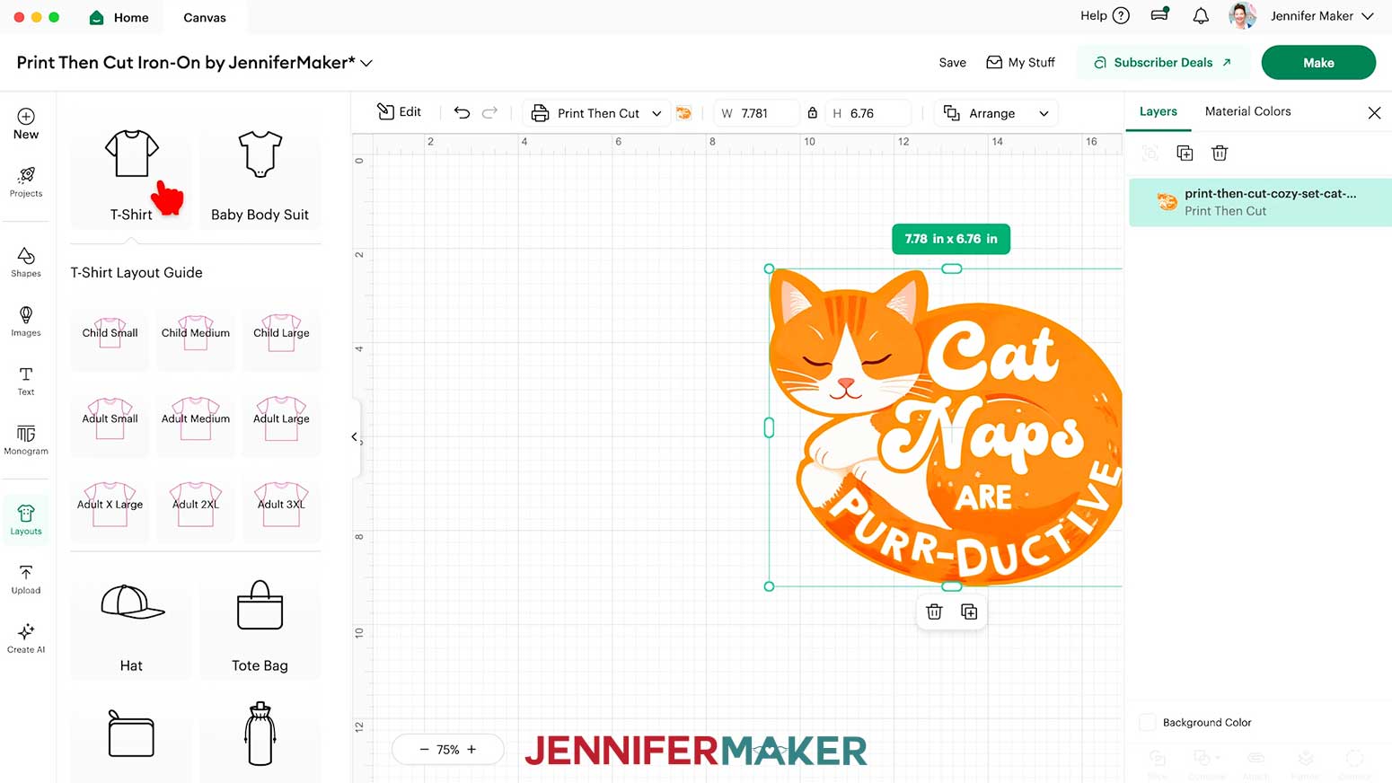Open the Monogram tool

pyautogui.click(x=26, y=440)
